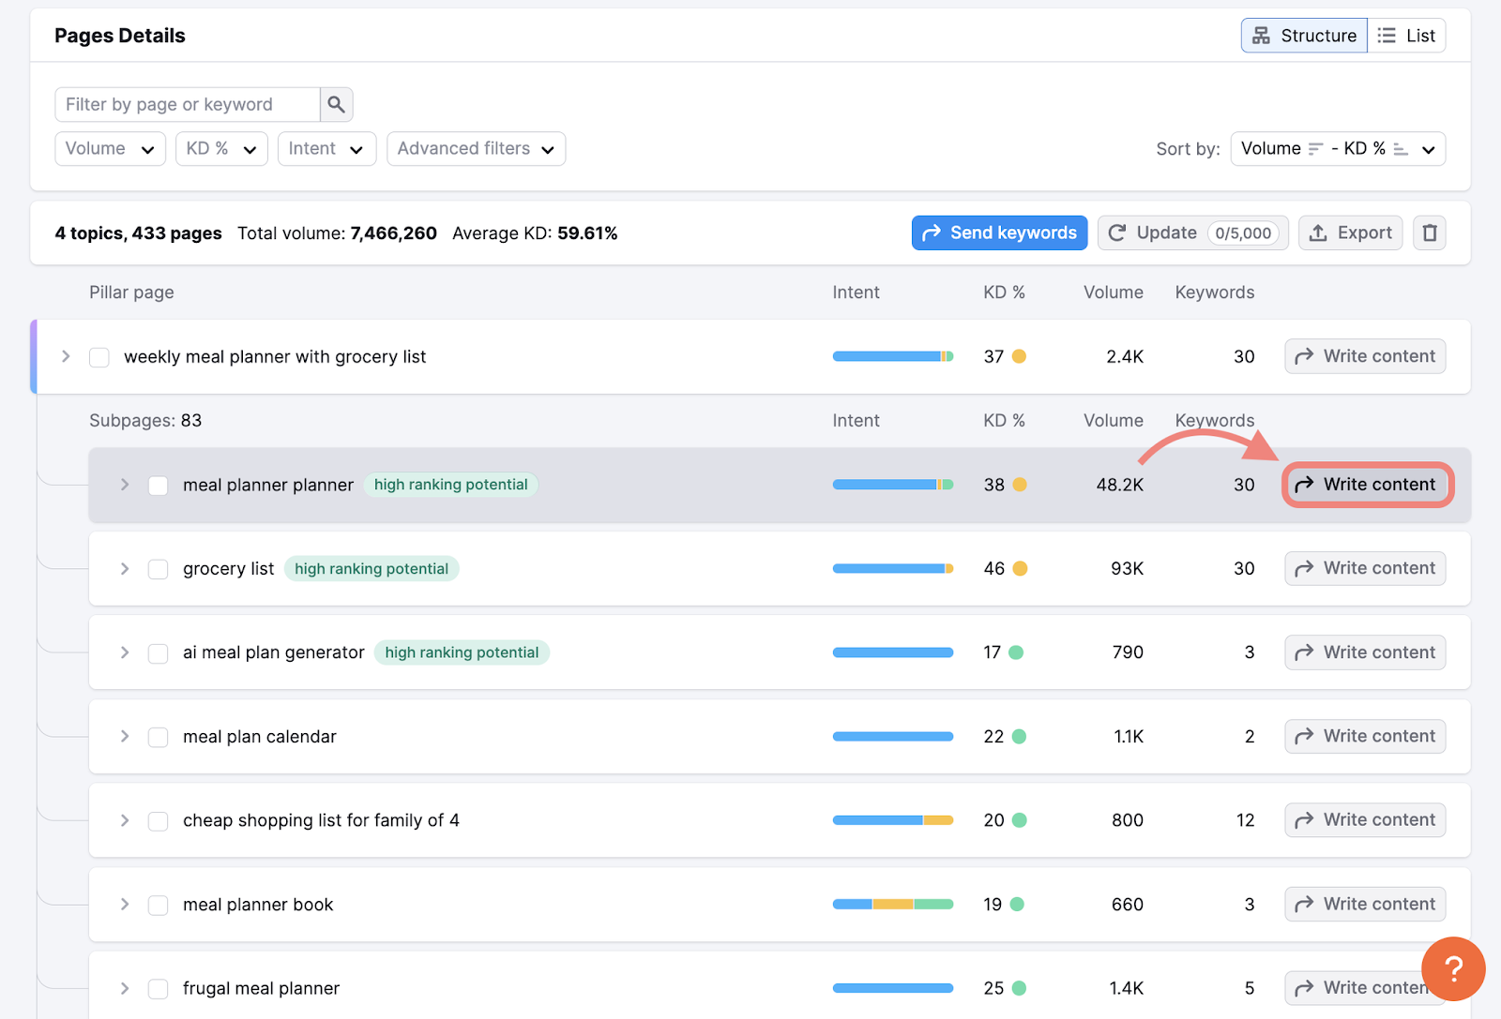Screen dimensions: 1501x1019
Task: Open the orange help question mark
Action: click(x=1452, y=968)
